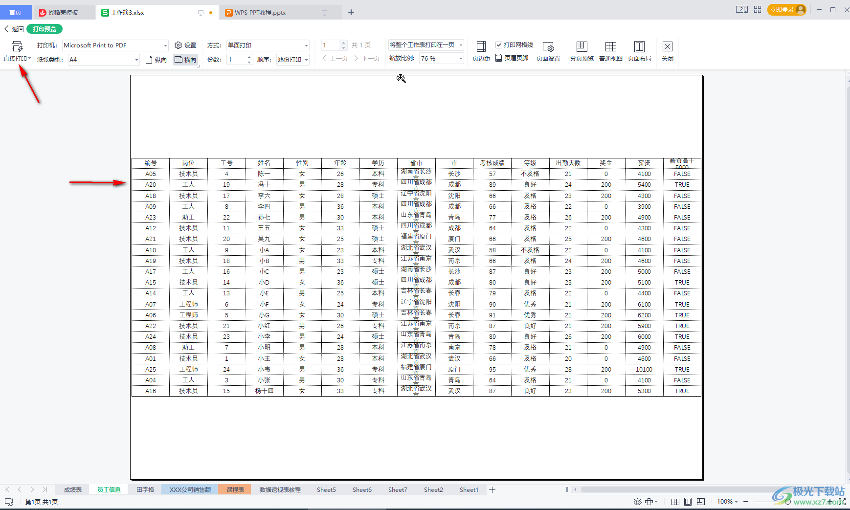Toggle the 打印网格线 checkbox
This screenshot has width=850, height=510.
(x=499, y=45)
